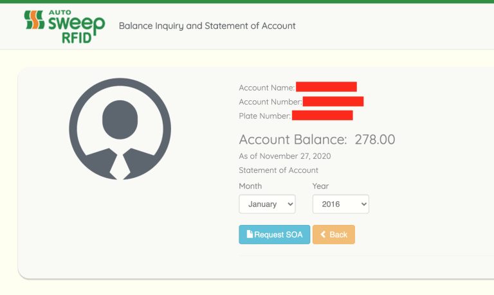Click the Statement of Account label

279,170
